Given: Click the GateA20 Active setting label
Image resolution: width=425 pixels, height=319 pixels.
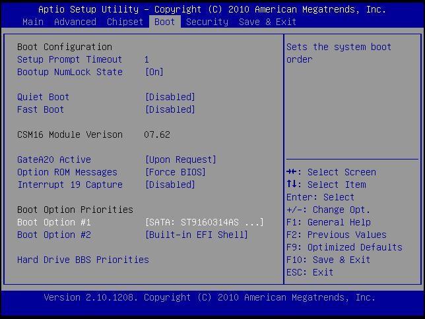Looking at the screenshot, I should click(53, 159).
